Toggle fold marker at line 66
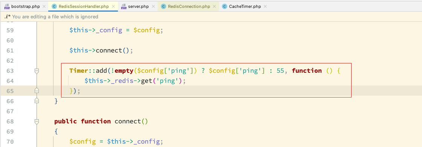This screenshot has height=147, width=422. click(37, 100)
